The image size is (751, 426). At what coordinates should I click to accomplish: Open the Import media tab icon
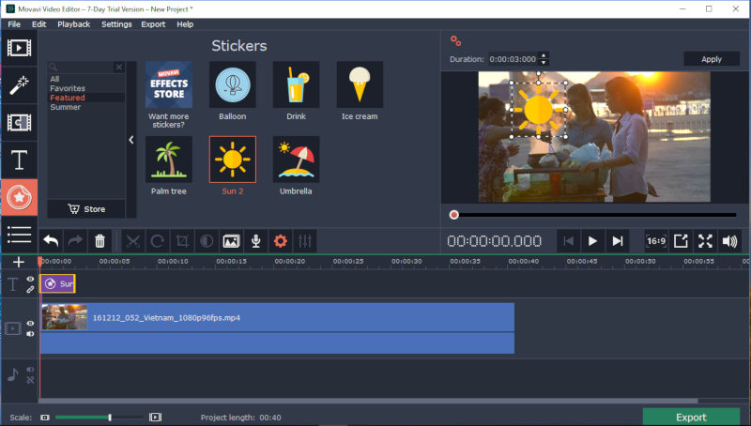pos(19,48)
